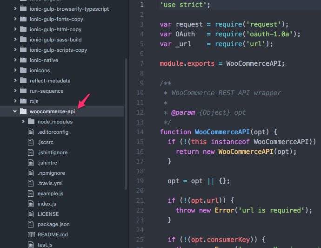Image resolution: width=321 pixels, height=248 pixels.
Task: Open package.json in the tree view
Action: (x=53, y=224)
